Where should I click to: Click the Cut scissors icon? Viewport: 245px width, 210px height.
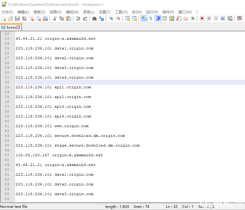(x=54, y=19)
